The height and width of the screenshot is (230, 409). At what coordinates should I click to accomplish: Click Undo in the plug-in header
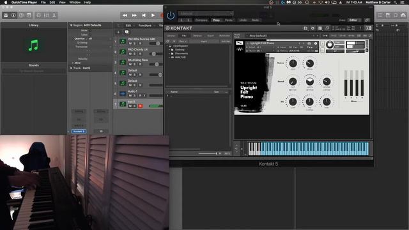[x=243, y=20]
